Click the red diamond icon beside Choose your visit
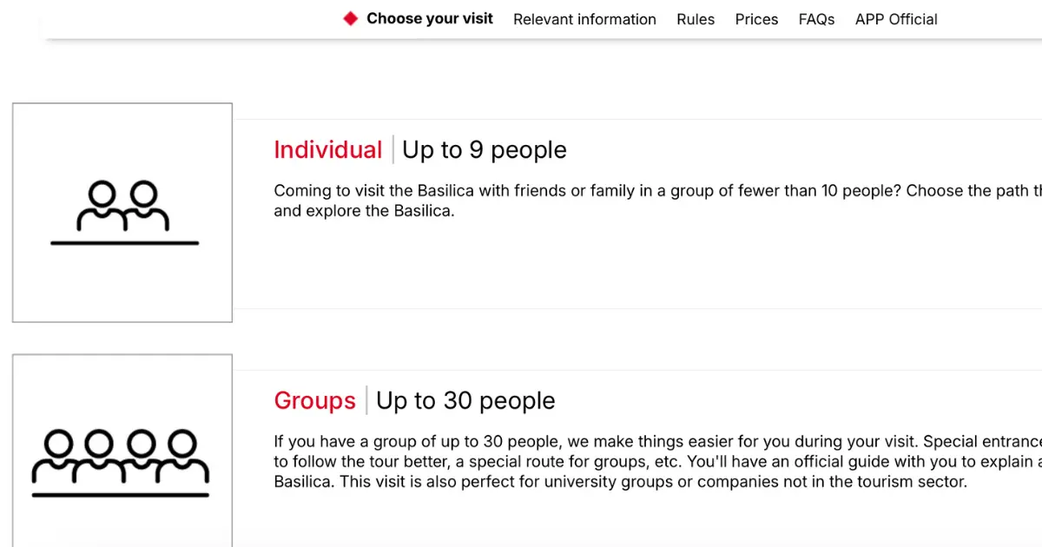 coord(351,18)
